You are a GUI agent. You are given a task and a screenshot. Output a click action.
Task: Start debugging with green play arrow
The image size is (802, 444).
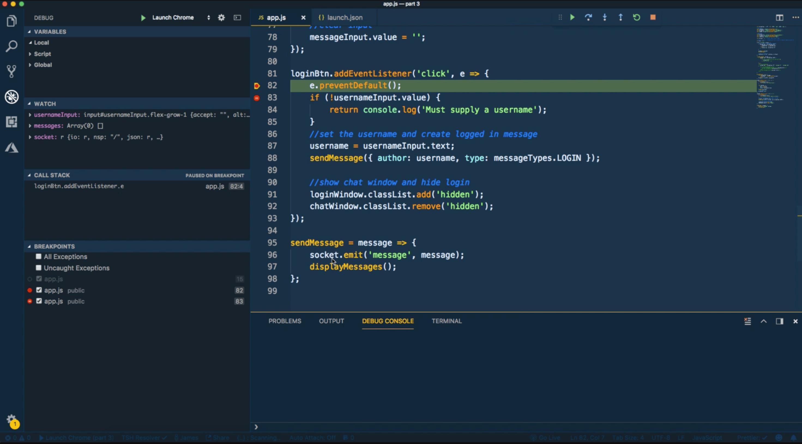[x=143, y=18]
